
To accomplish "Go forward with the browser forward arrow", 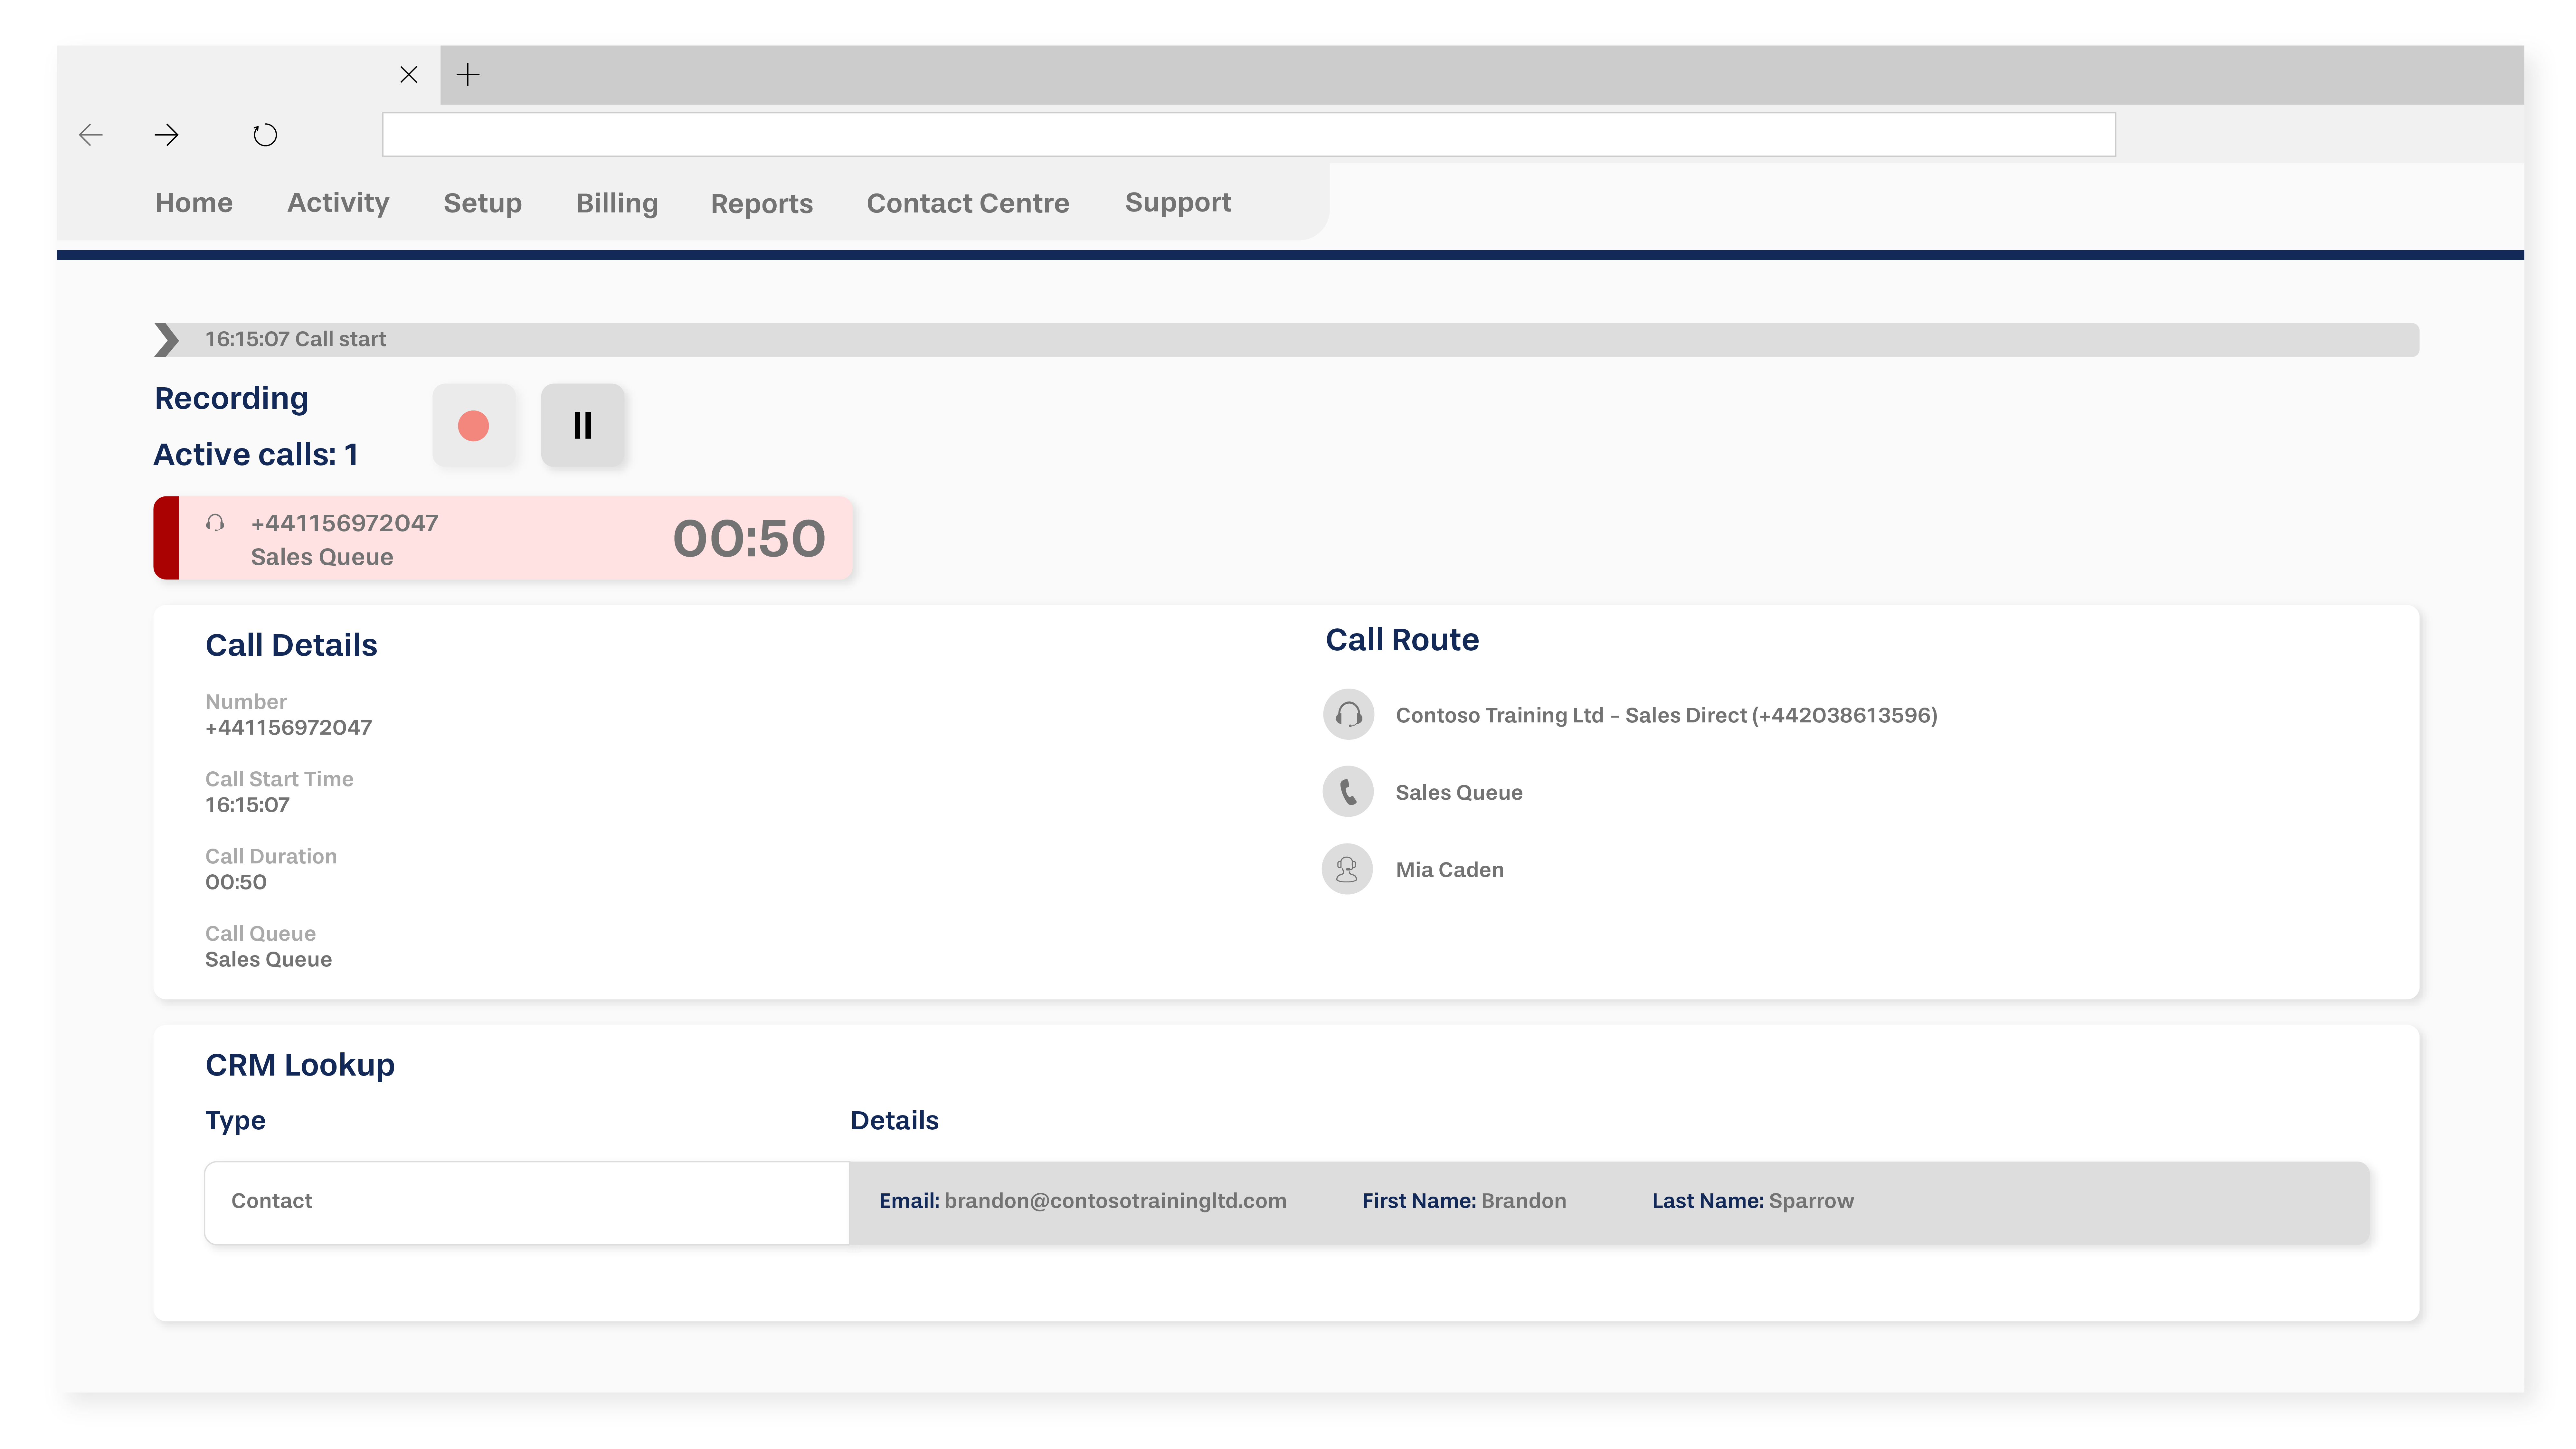I will pyautogui.click(x=167, y=135).
